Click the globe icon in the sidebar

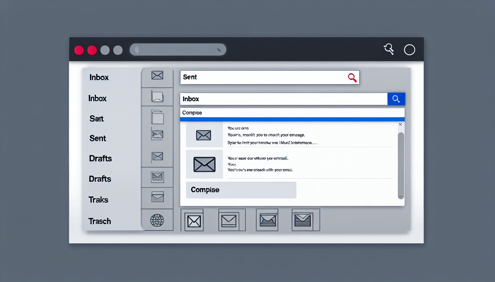tap(157, 220)
